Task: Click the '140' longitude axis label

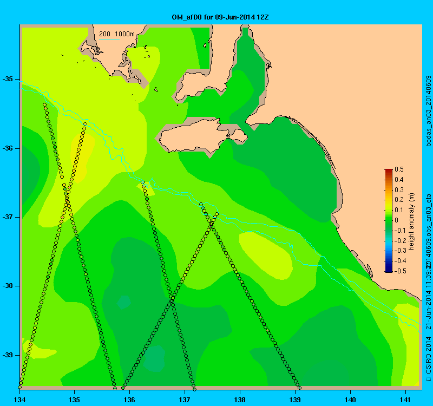Action: click(x=350, y=400)
